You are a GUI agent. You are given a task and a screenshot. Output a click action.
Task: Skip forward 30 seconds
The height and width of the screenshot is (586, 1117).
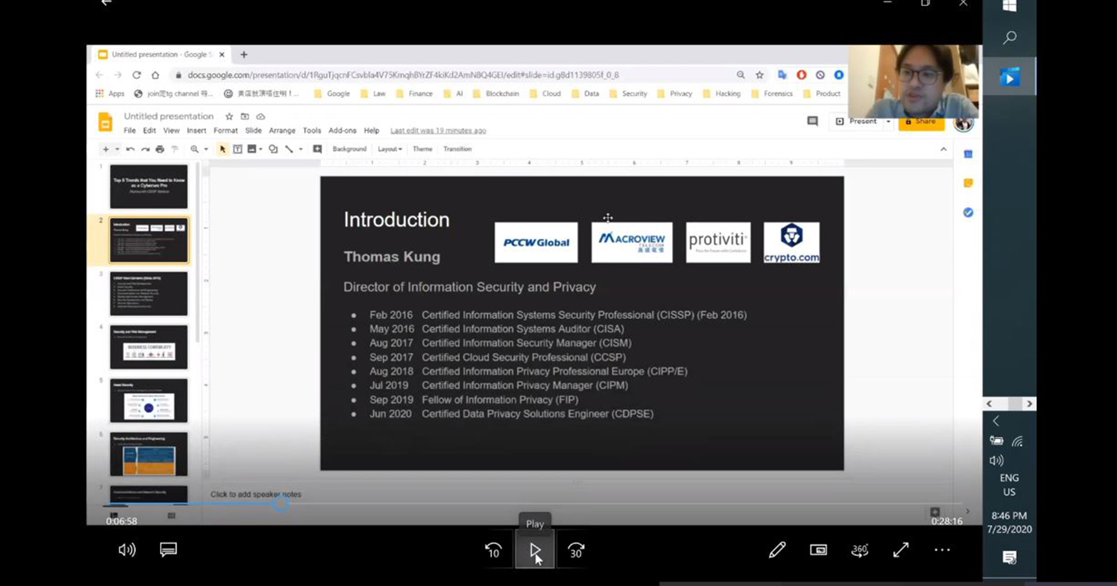[x=576, y=550]
